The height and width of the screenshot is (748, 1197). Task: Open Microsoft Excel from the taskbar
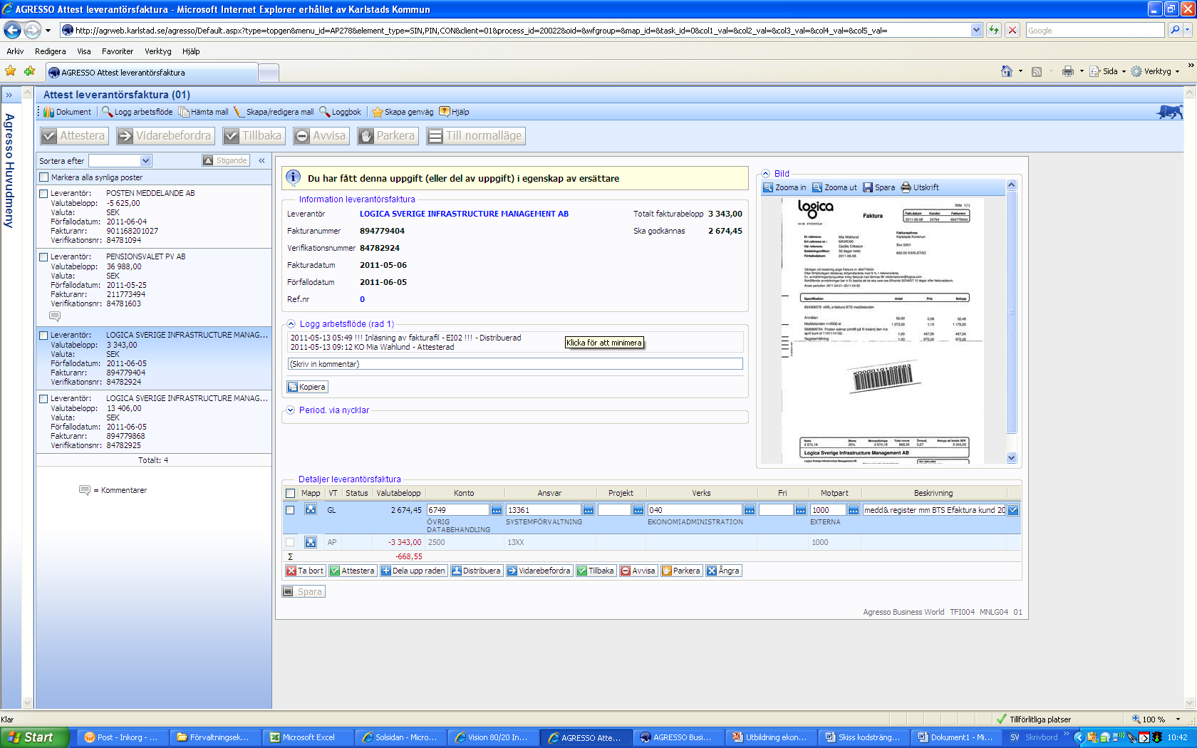point(307,737)
